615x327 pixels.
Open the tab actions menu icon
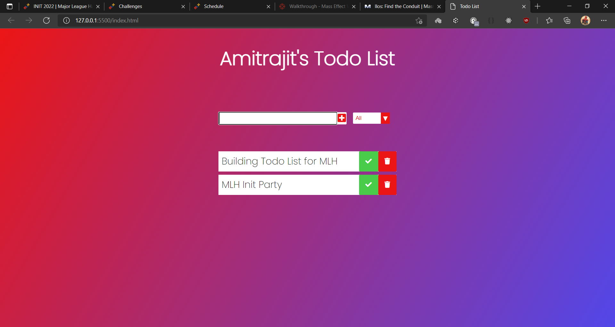(x=10, y=6)
